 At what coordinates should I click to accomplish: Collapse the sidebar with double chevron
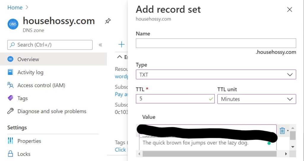100,45
